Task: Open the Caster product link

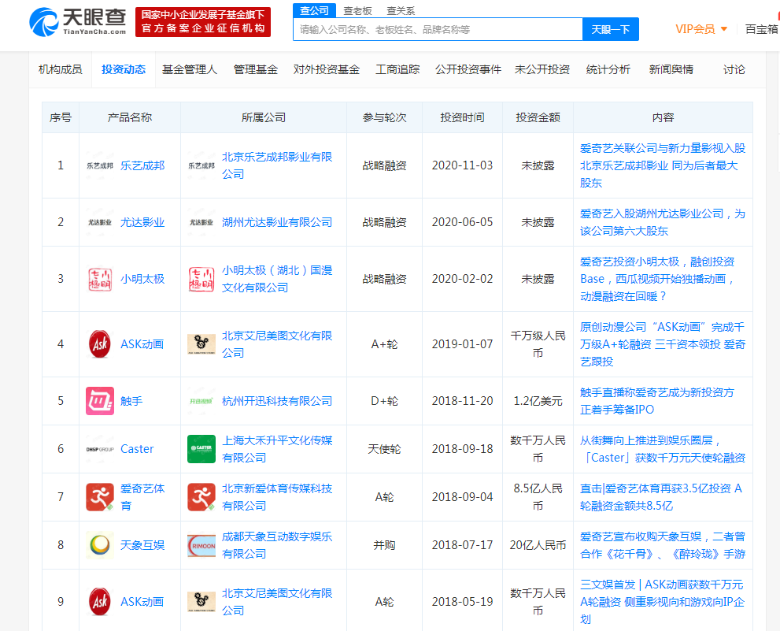Action: click(x=137, y=449)
